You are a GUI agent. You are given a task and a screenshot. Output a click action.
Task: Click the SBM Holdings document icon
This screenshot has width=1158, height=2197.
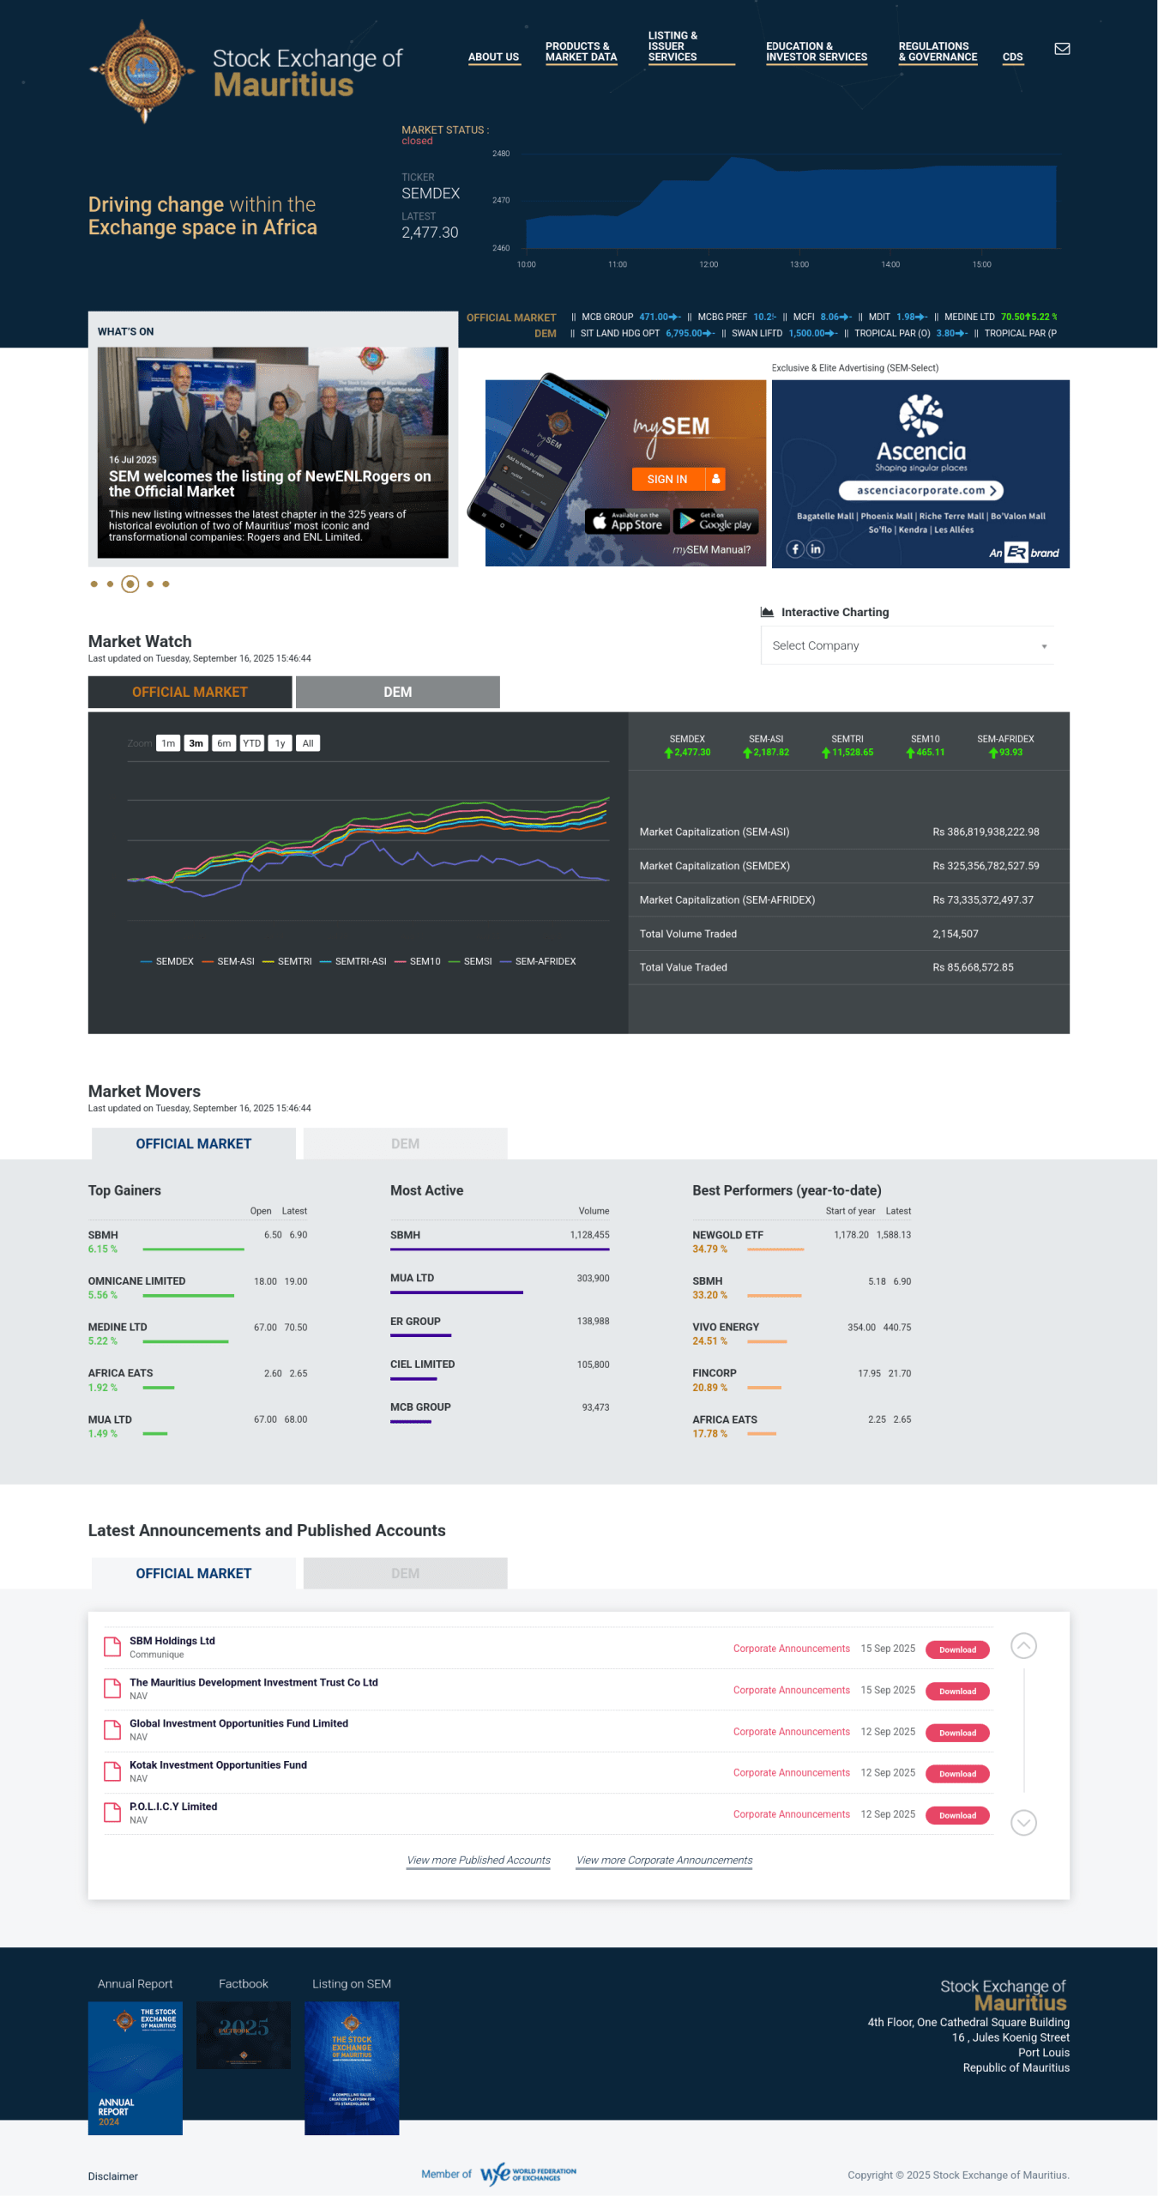112,1646
